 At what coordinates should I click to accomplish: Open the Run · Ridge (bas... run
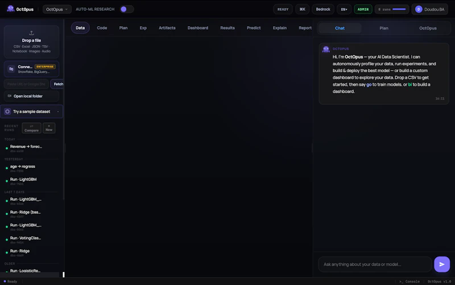(31, 214)
